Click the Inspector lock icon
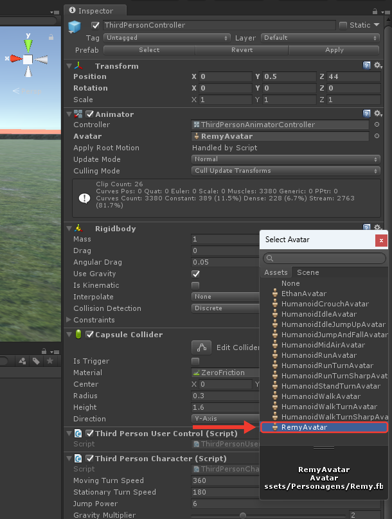Screen dimensions: 392x519 pyautogui.click(x=375, y=12)
